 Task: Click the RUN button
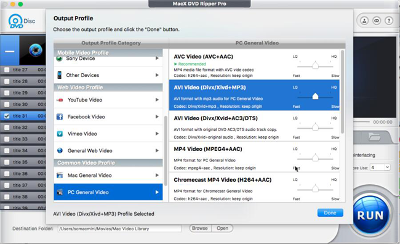pyautogui.click(x=370, y=215)
